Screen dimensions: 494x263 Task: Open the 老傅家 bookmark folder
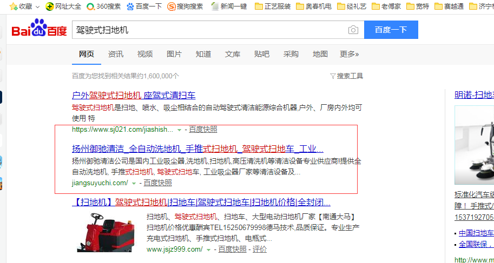(386, 6)
